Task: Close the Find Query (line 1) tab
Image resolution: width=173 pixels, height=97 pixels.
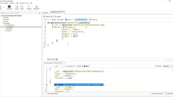Action: [64, 63]
